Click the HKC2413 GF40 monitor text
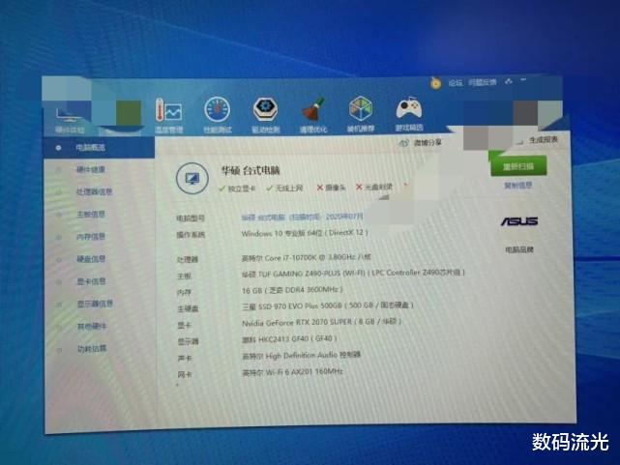Screen dimensions: 620x465 click(x=289, y=339)
